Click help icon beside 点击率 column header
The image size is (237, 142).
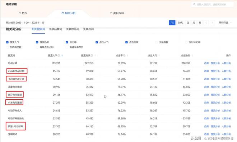(x=124, y=55)
